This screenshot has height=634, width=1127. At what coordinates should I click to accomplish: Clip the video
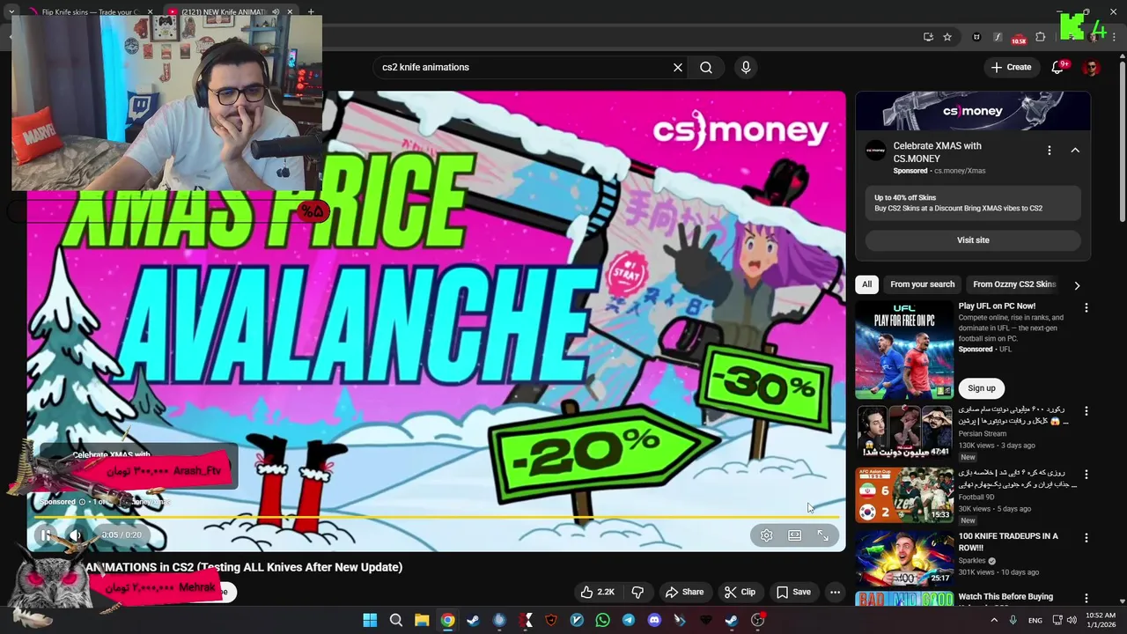click(x=740, y=592)
